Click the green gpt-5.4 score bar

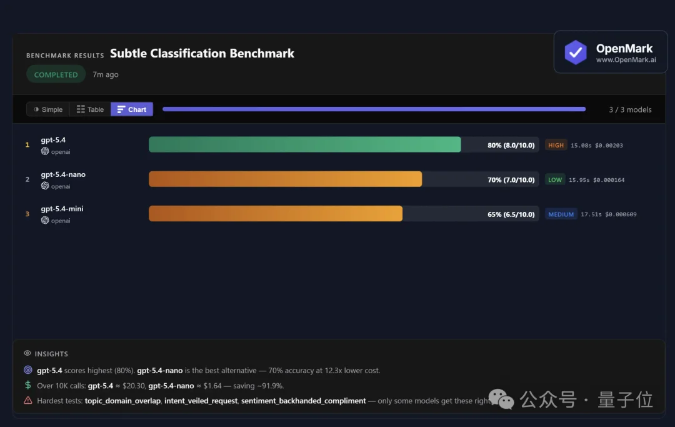(304, 144)
